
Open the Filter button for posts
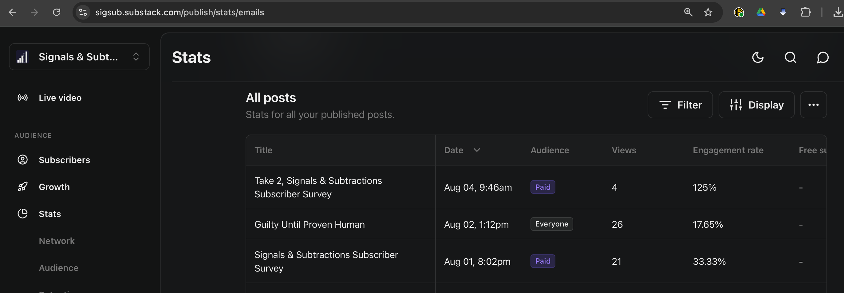click(680, 105)
